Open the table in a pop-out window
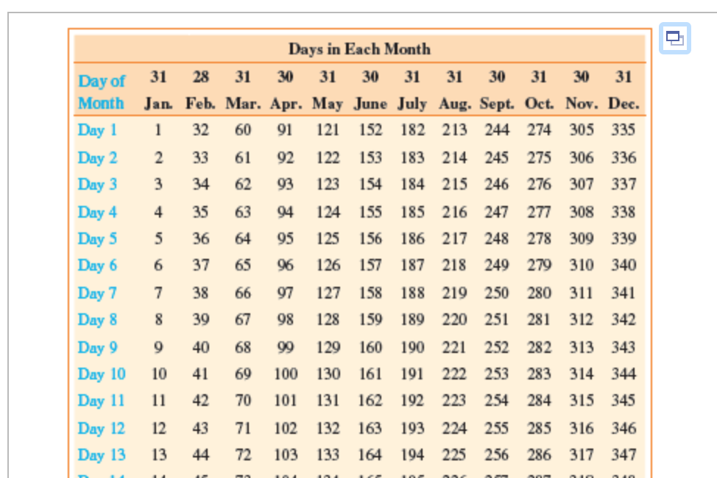Viewport: 717px width, 478px height. coord(675,38)
